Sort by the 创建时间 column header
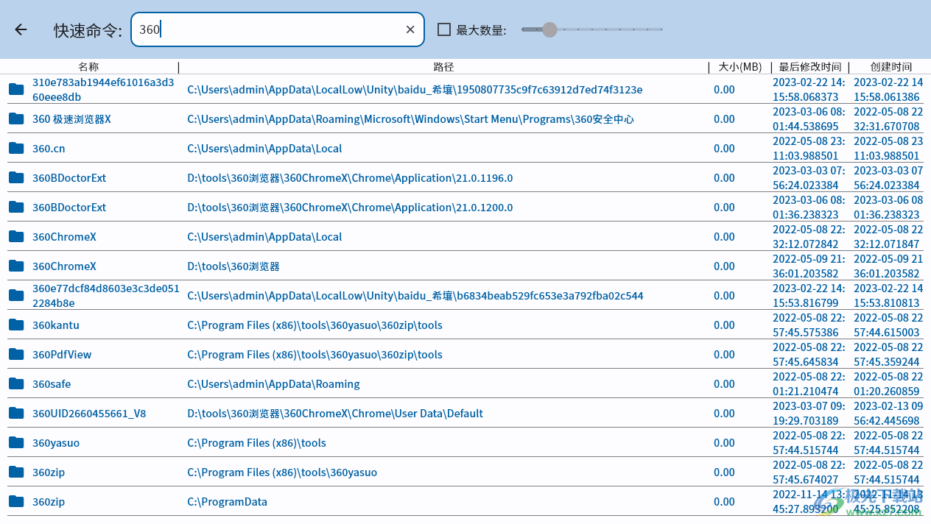Viewport: 931px width, 524px height. (890, 67)
